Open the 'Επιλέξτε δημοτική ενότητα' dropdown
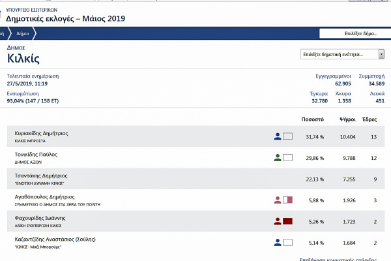This screenshot has height=261, width=391. pos(341,54)
